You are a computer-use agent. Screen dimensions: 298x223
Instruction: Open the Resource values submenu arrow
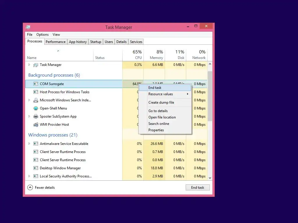tap(188, 94)
